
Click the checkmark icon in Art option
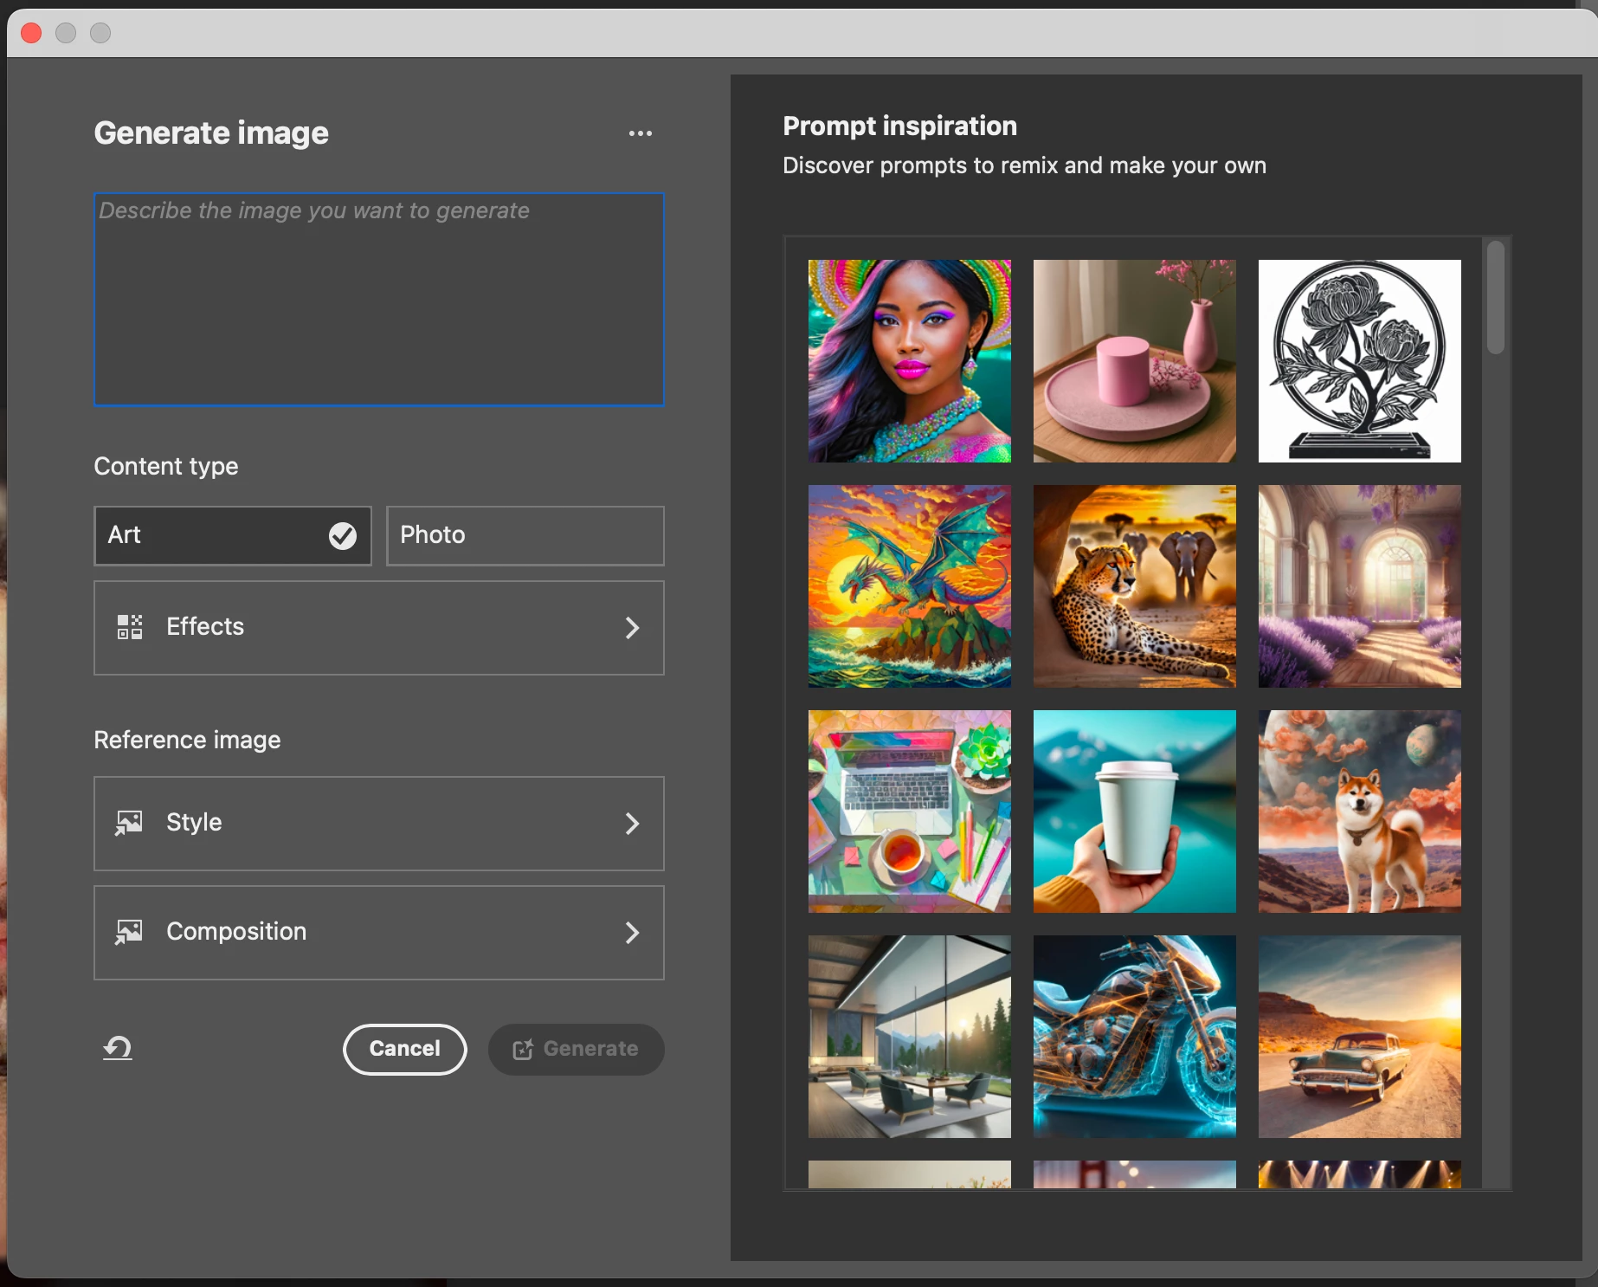(x=343, y=536)
